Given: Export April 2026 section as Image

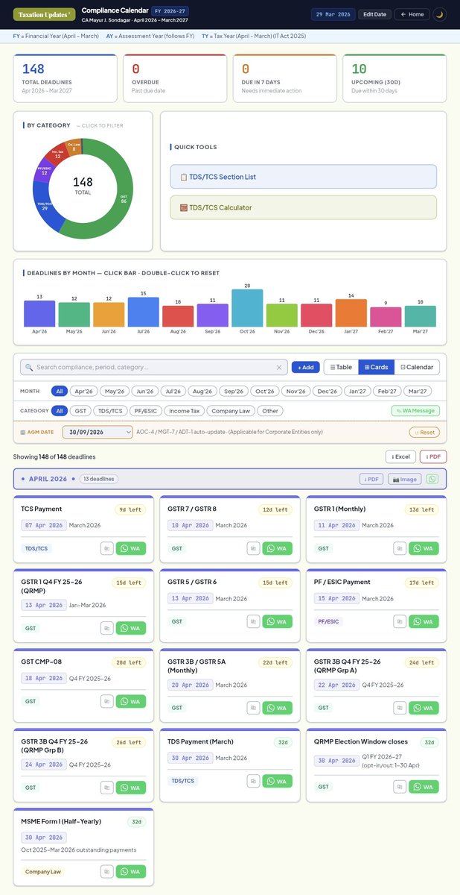Looking at the screenshot, I should (404, 479).
